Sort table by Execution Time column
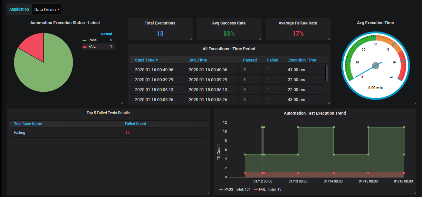Screen dimensions: 422x197 click(302, 60)
